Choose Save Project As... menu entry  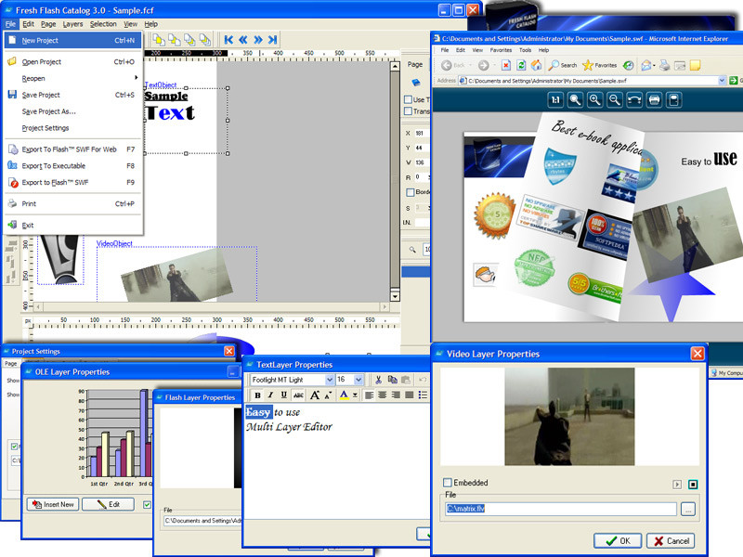pyautogui.click(x=49, y=111)
